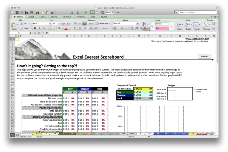228x152 pixels.
Task: Create a new workbook from toolbar
Action: point(12,12)
